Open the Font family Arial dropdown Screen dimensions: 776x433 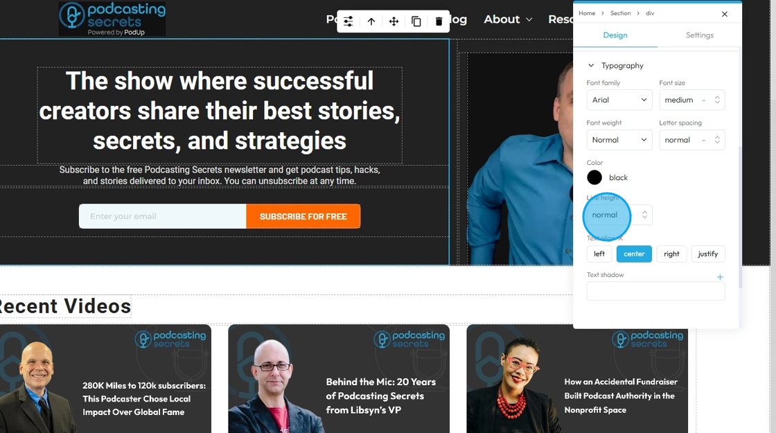[619, 100]
